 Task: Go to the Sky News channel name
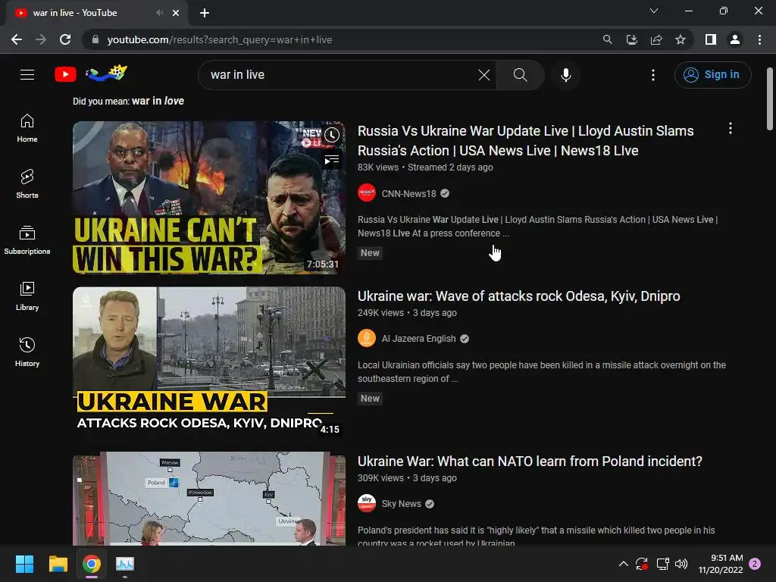402,504
